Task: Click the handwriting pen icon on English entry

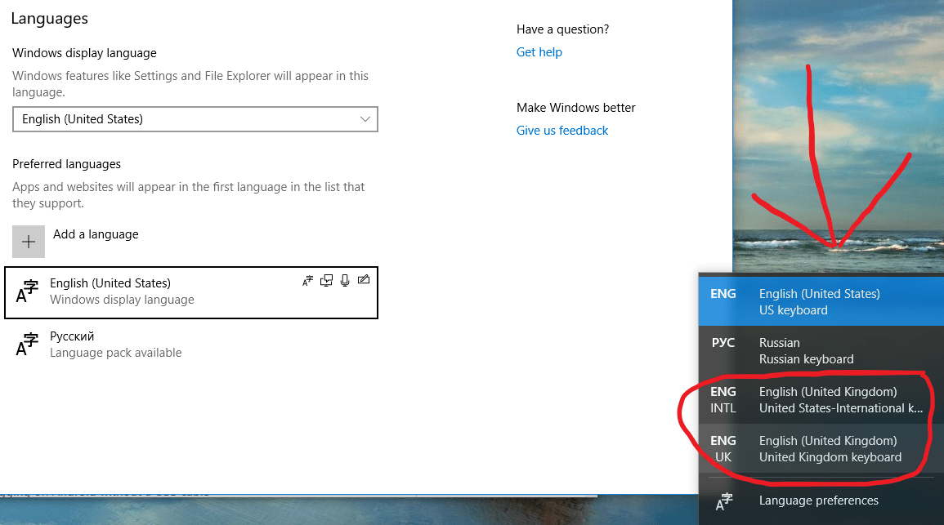Action: (364, 279)
